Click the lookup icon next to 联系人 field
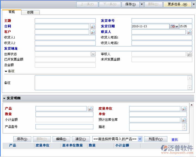Screen dimensions: 196x157 point(189,32)
